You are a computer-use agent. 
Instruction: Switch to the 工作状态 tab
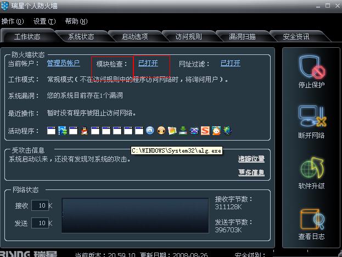point(27,36)
